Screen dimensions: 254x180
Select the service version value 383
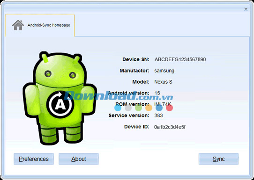158,115
